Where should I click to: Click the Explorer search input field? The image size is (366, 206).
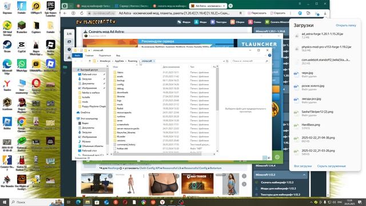pos(250,61)
